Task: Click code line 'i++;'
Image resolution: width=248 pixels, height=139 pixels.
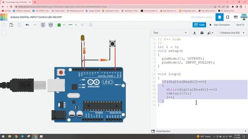Action: pyautogui.click(x=170, y=97)
